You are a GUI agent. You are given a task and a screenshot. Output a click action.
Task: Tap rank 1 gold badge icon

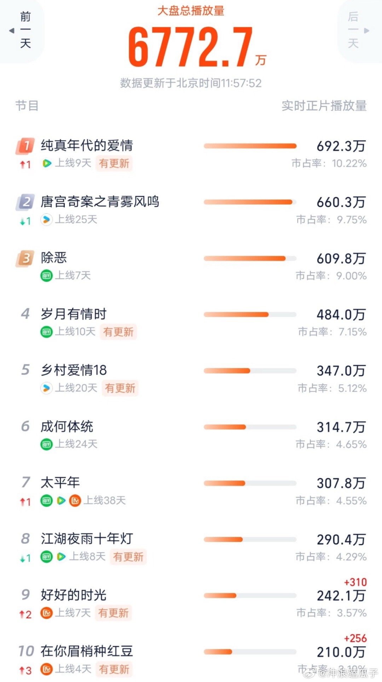point(25,146)
